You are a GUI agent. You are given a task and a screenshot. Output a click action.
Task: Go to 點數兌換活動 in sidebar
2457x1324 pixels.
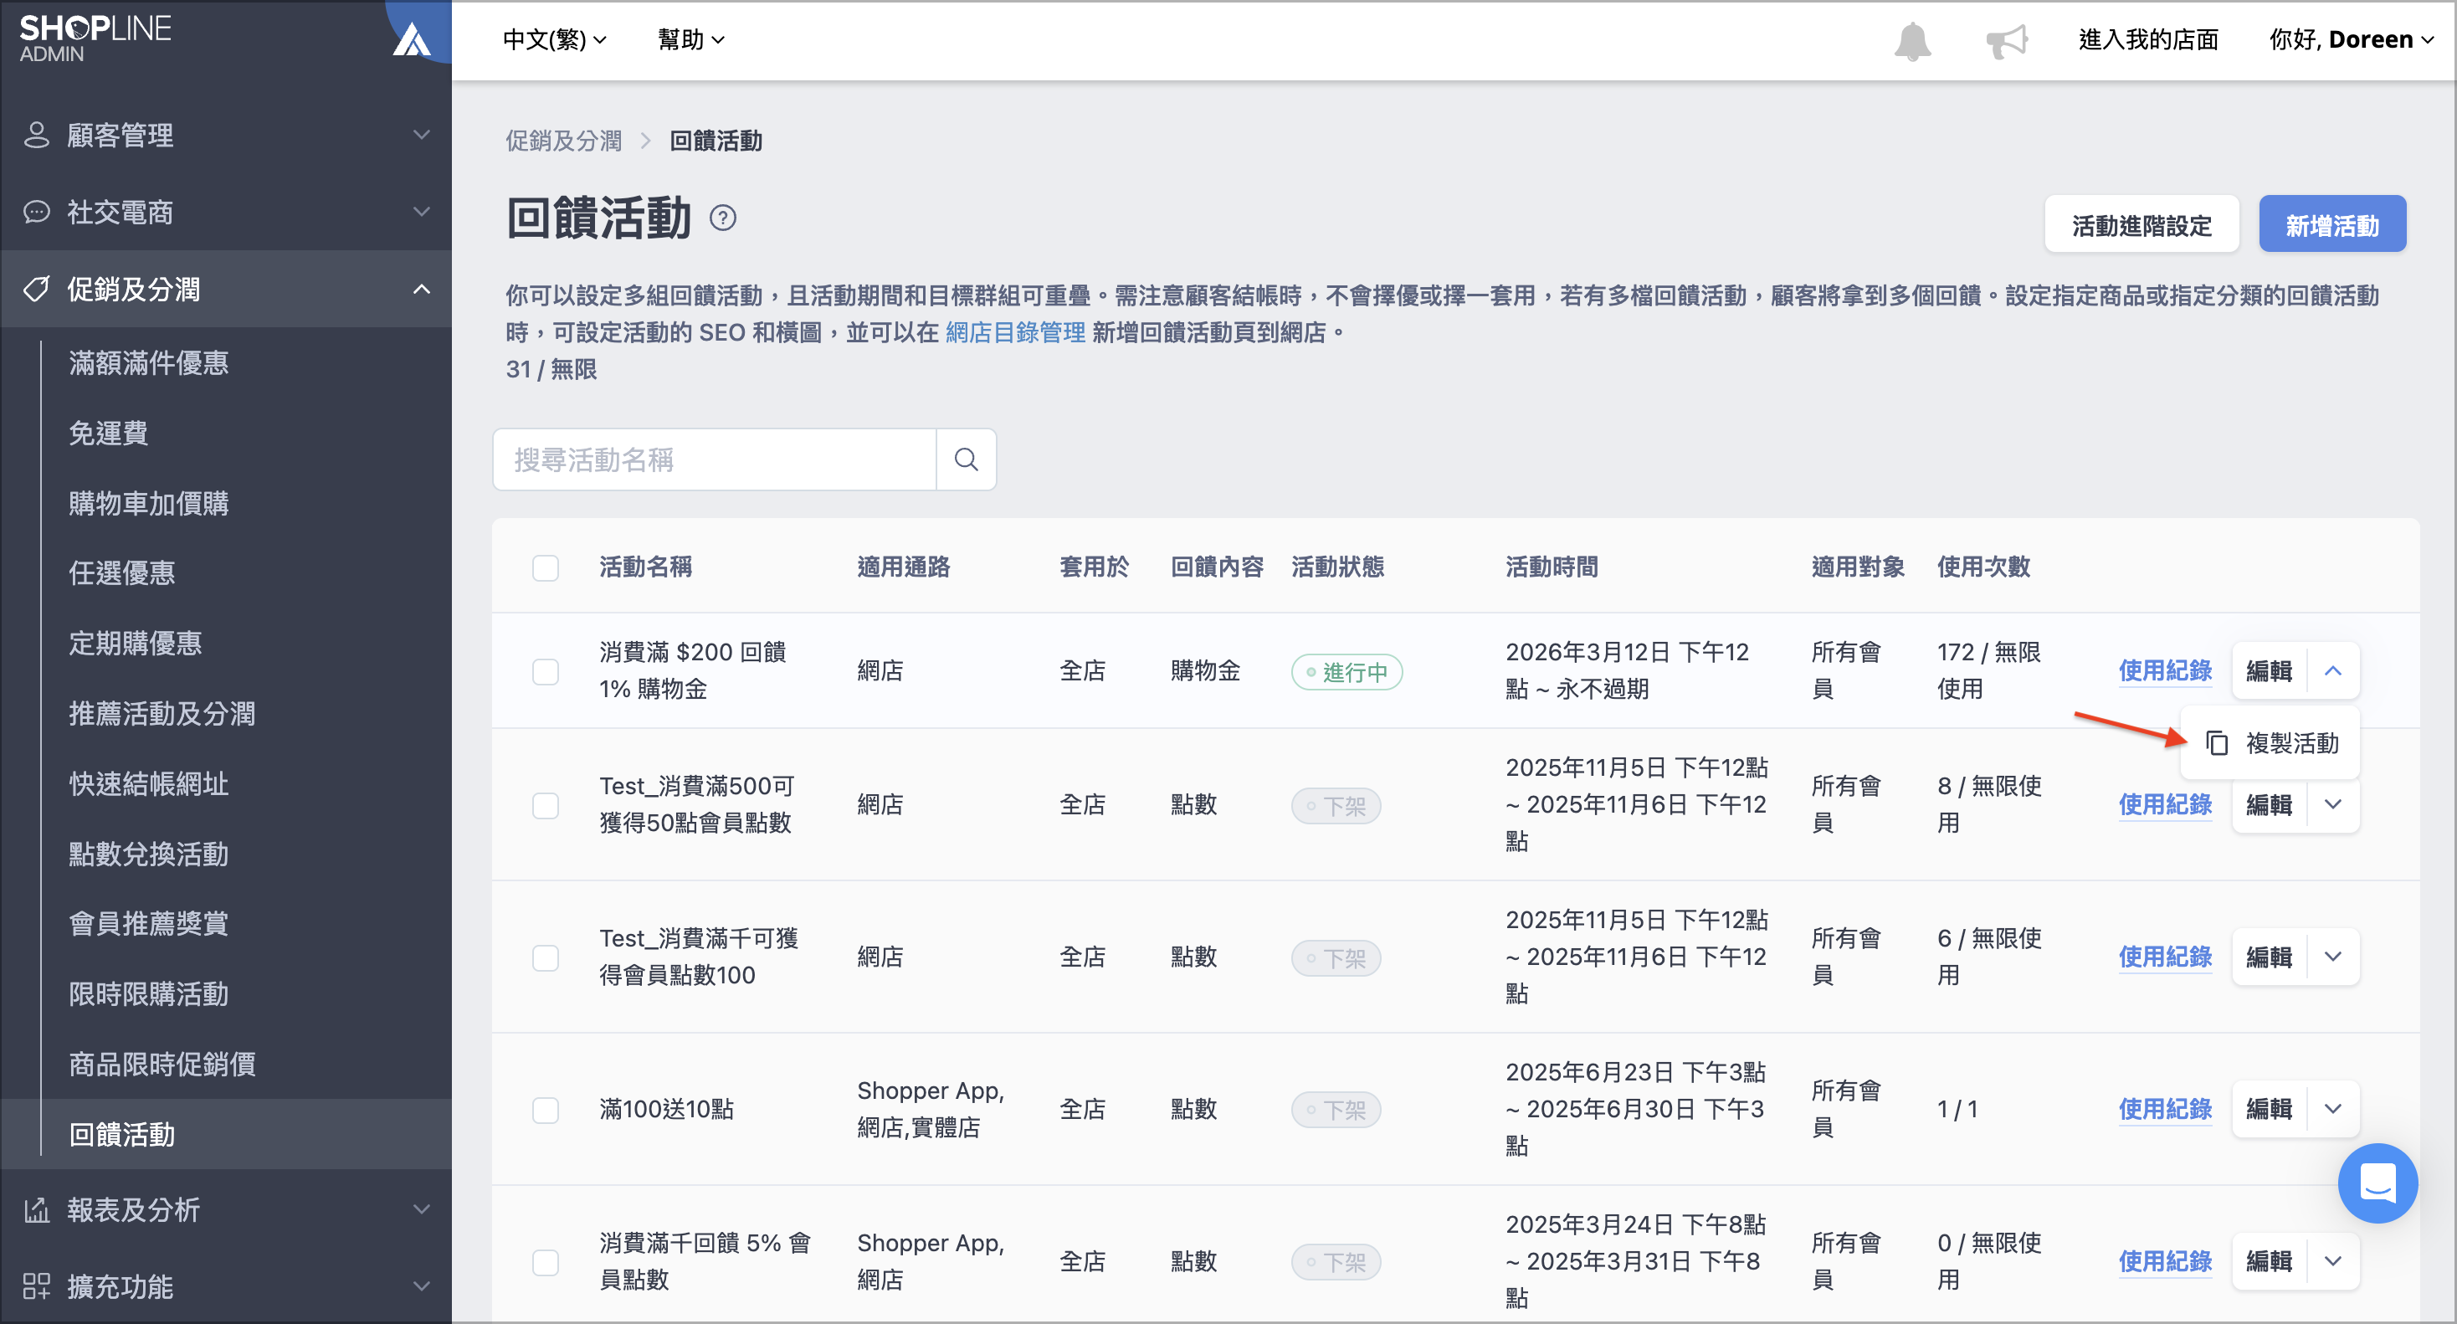pos(149,854)
